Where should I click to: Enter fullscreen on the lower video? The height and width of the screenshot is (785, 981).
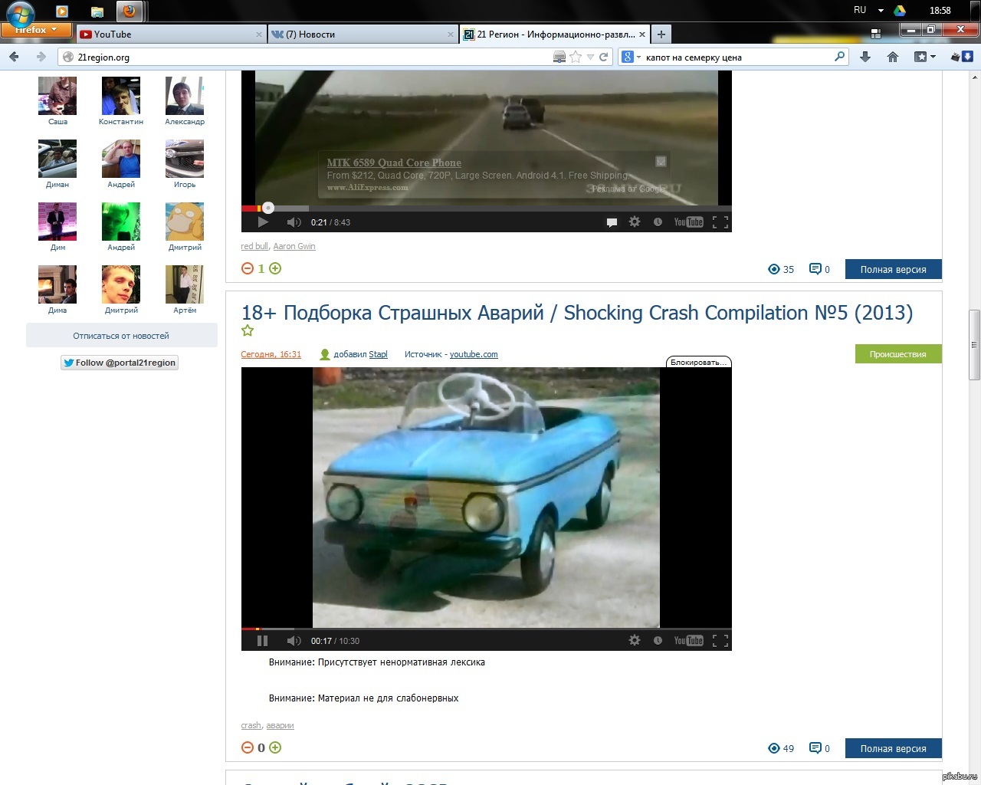coord(720,641)
